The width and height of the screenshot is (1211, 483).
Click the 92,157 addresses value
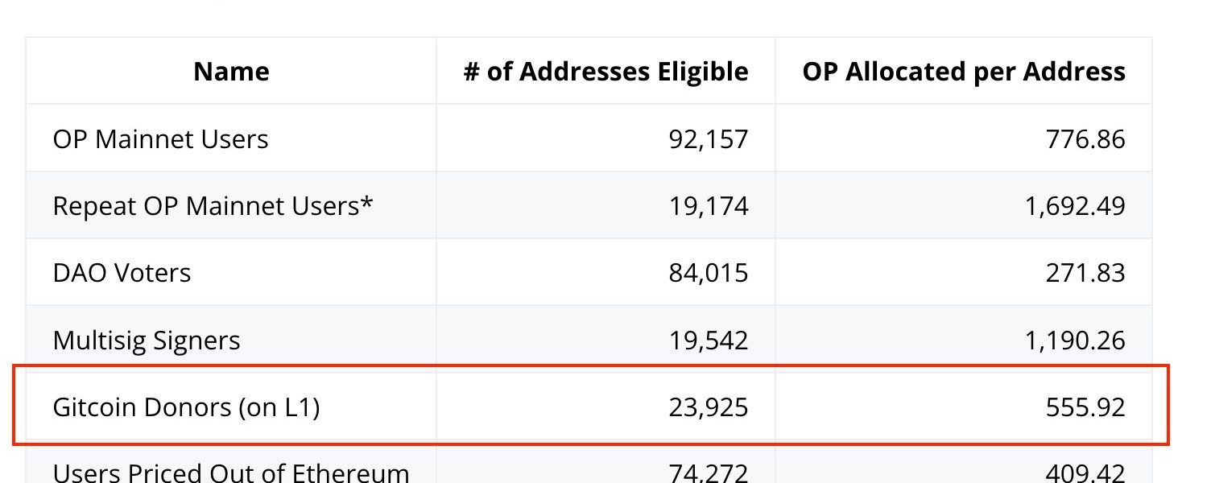coord(708,139)
